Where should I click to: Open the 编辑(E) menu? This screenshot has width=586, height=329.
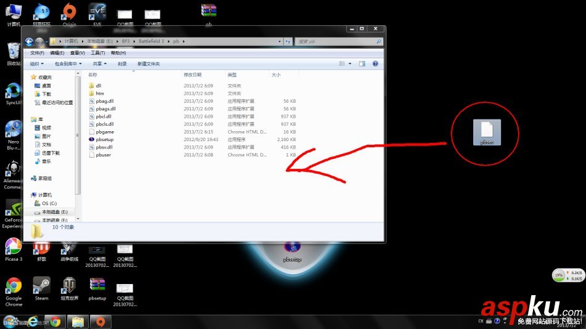(x=57, y=53)
